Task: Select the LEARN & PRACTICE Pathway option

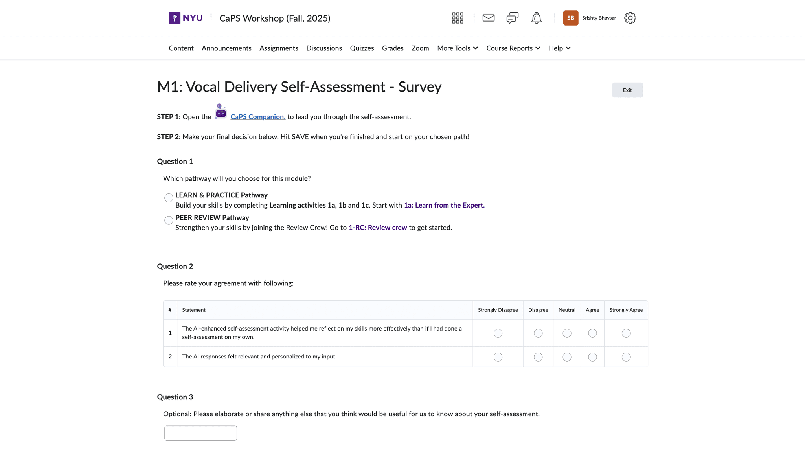Action: (x=169, y=198)
